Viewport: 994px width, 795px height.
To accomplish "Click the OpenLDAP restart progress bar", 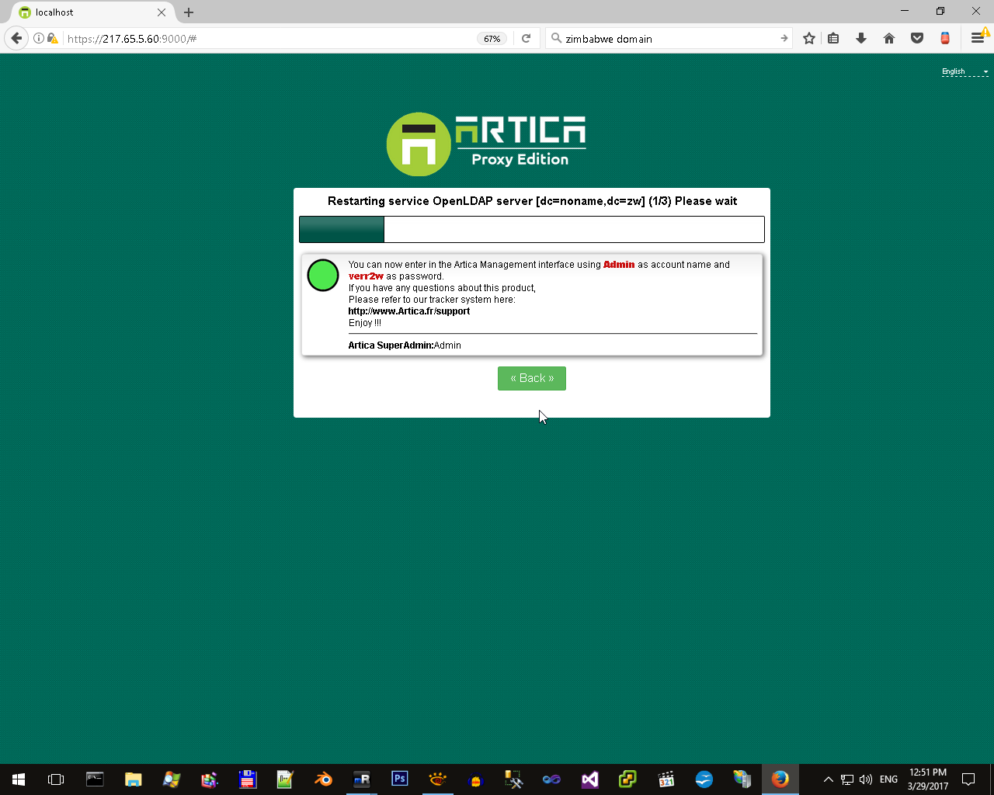I will tap(532, 230).
